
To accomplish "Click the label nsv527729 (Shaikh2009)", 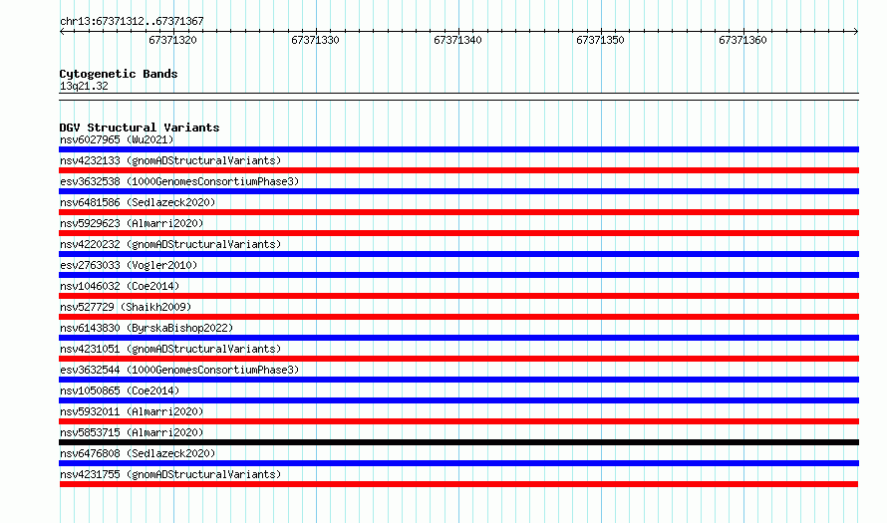I will click(x=126, y=307).
